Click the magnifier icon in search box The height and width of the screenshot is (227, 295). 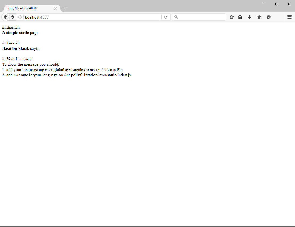(x=176, y=17)
